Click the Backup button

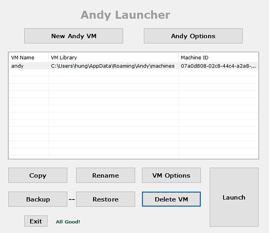[38, 199]
